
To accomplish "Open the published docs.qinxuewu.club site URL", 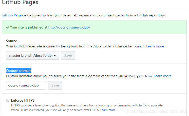I will [69, 27].
